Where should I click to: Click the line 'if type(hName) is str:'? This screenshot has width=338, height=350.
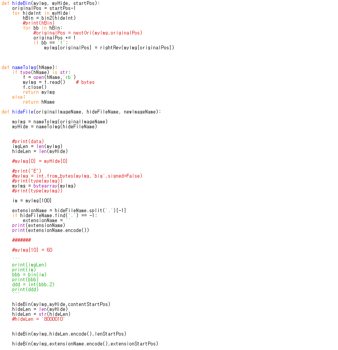point(41,73)
